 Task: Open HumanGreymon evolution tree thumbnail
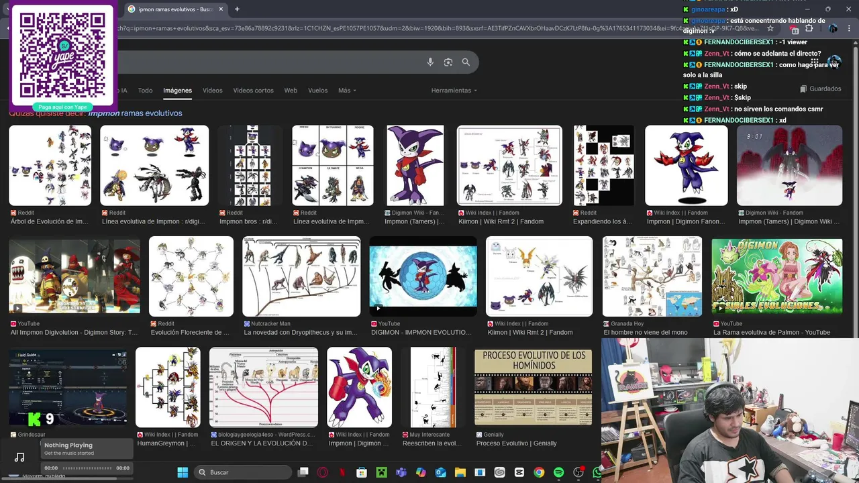pos(168,387)
